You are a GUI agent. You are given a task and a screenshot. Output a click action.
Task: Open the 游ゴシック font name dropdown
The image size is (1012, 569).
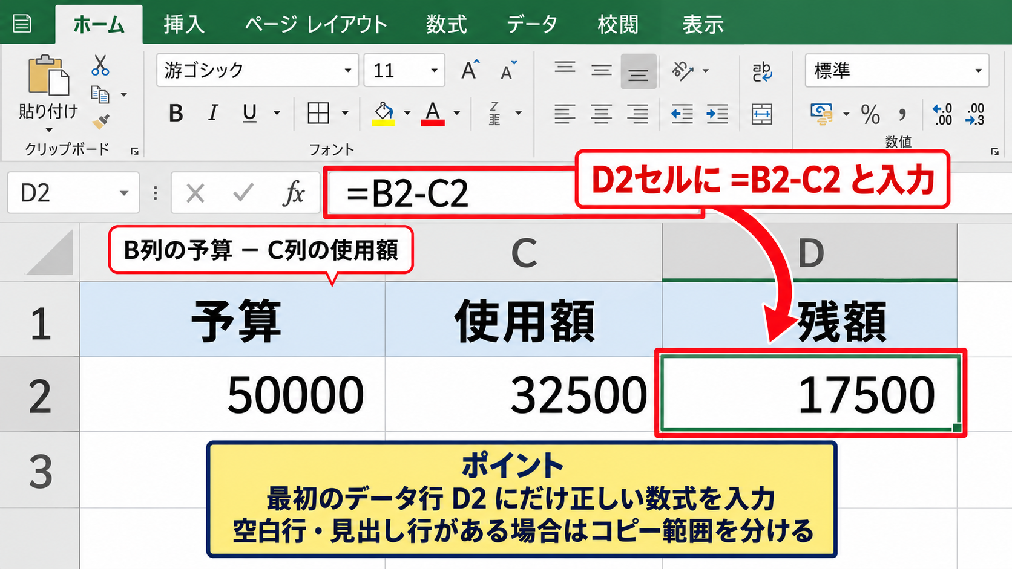348,70
